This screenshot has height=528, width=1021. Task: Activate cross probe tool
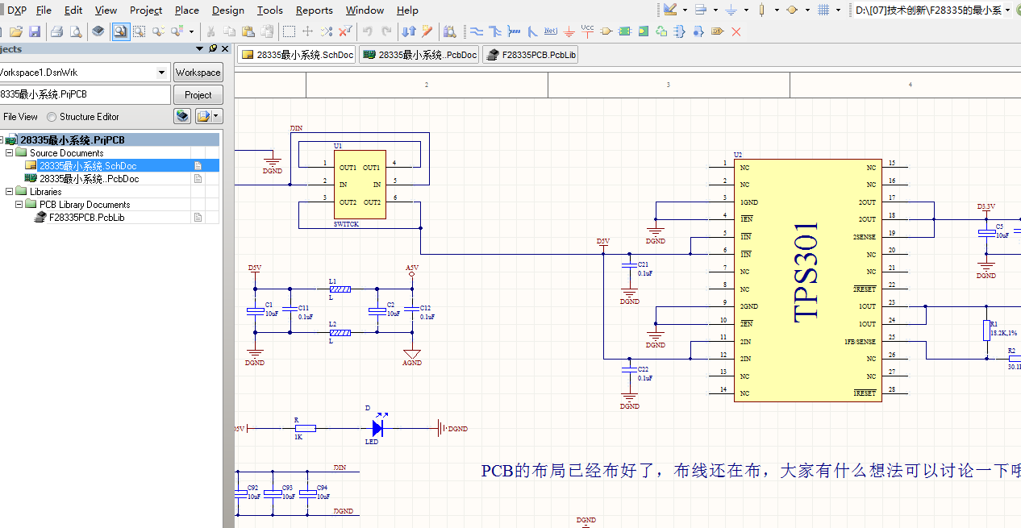point(427,31)
